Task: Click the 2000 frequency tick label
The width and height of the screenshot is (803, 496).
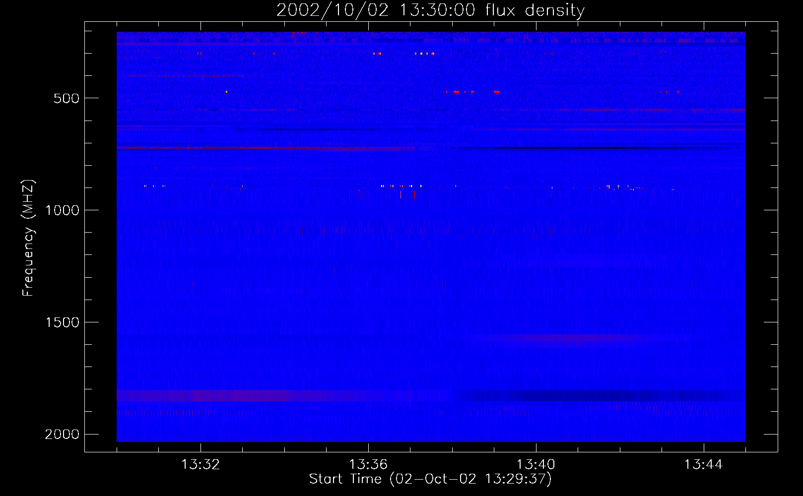Action: tap(62, 434)
